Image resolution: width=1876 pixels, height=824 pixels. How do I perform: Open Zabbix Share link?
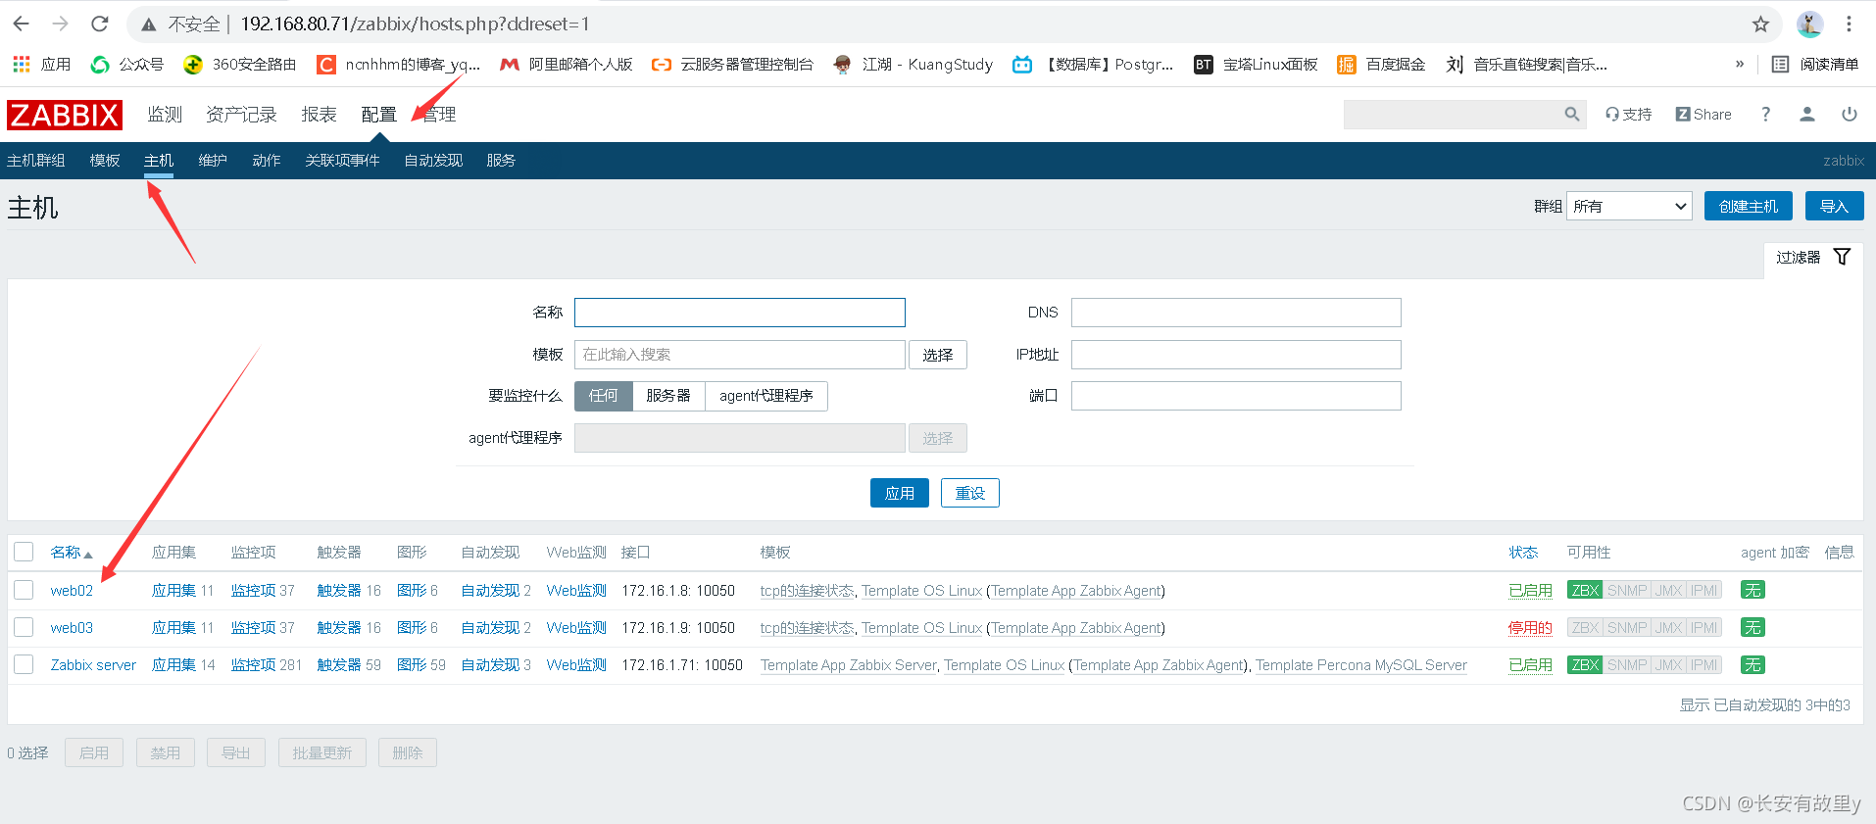(x=1703, y=115)
